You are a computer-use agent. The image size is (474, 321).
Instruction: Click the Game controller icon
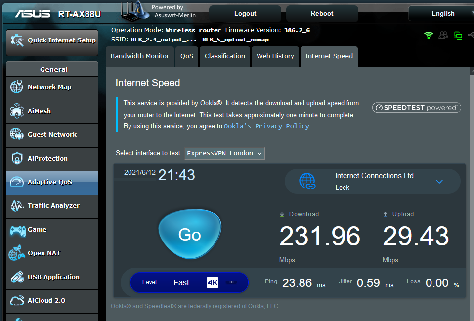click(17, 231)
